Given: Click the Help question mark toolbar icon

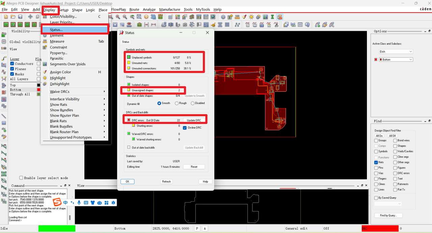Looking at the screenshot, I should pos(307,24).
